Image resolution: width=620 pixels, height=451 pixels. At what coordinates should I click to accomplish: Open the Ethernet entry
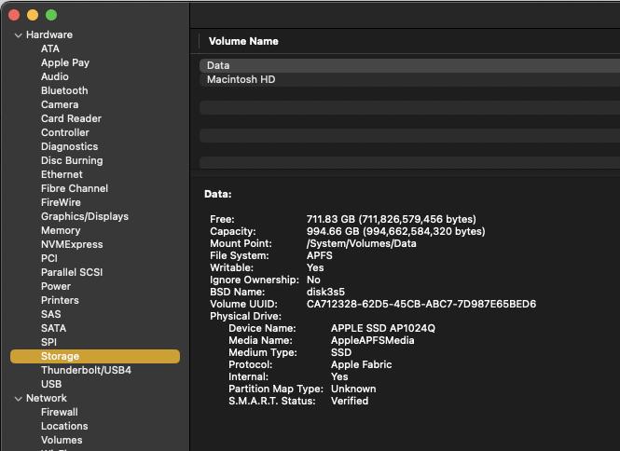pos(62,174)
